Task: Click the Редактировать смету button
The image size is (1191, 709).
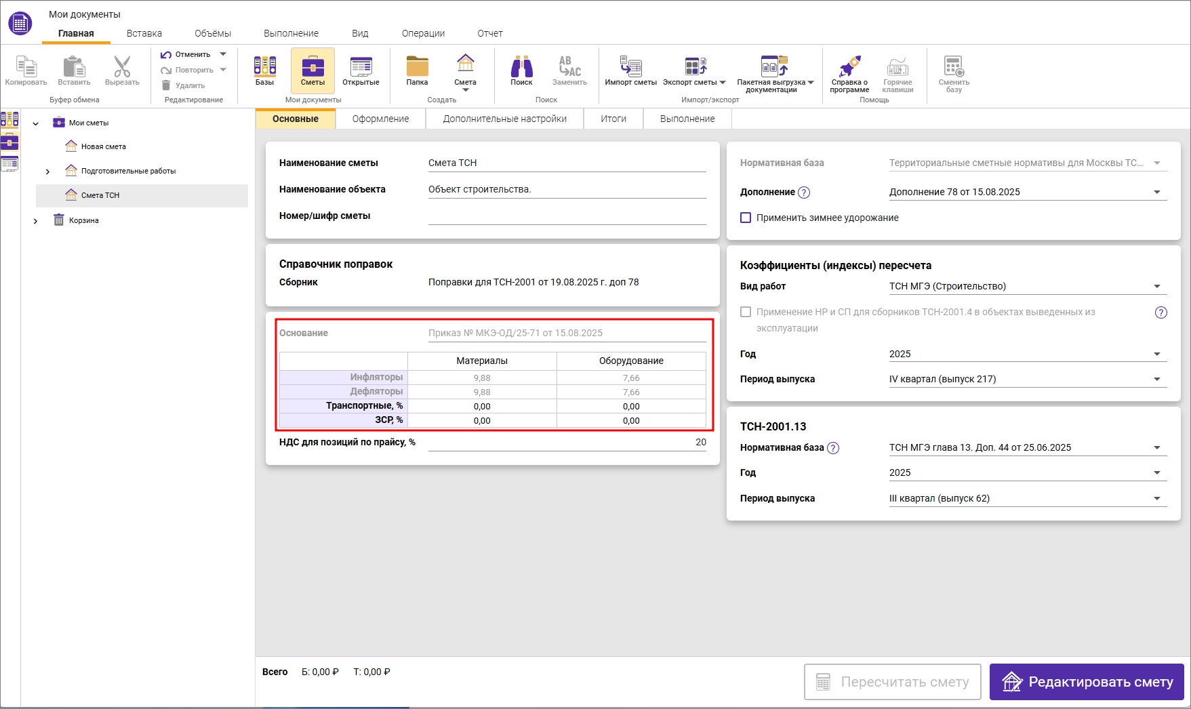Action: coord(1086,682)
